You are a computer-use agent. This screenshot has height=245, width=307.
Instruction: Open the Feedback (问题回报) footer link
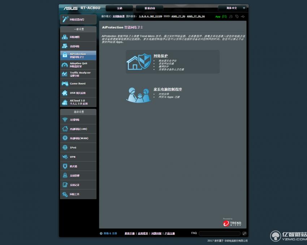[156, 233]
